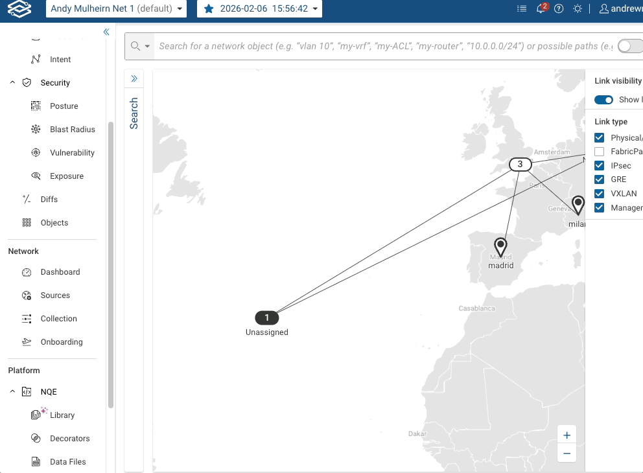Click the Decorators icon
The height and width of the screenshot is (473, 643).
coord(36,439)
